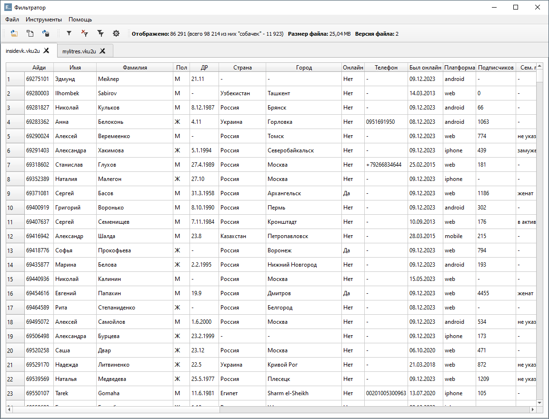Open the Файл menu
Image resolution: width=549 pixels, height=419 pixels.
click(12, 20)
